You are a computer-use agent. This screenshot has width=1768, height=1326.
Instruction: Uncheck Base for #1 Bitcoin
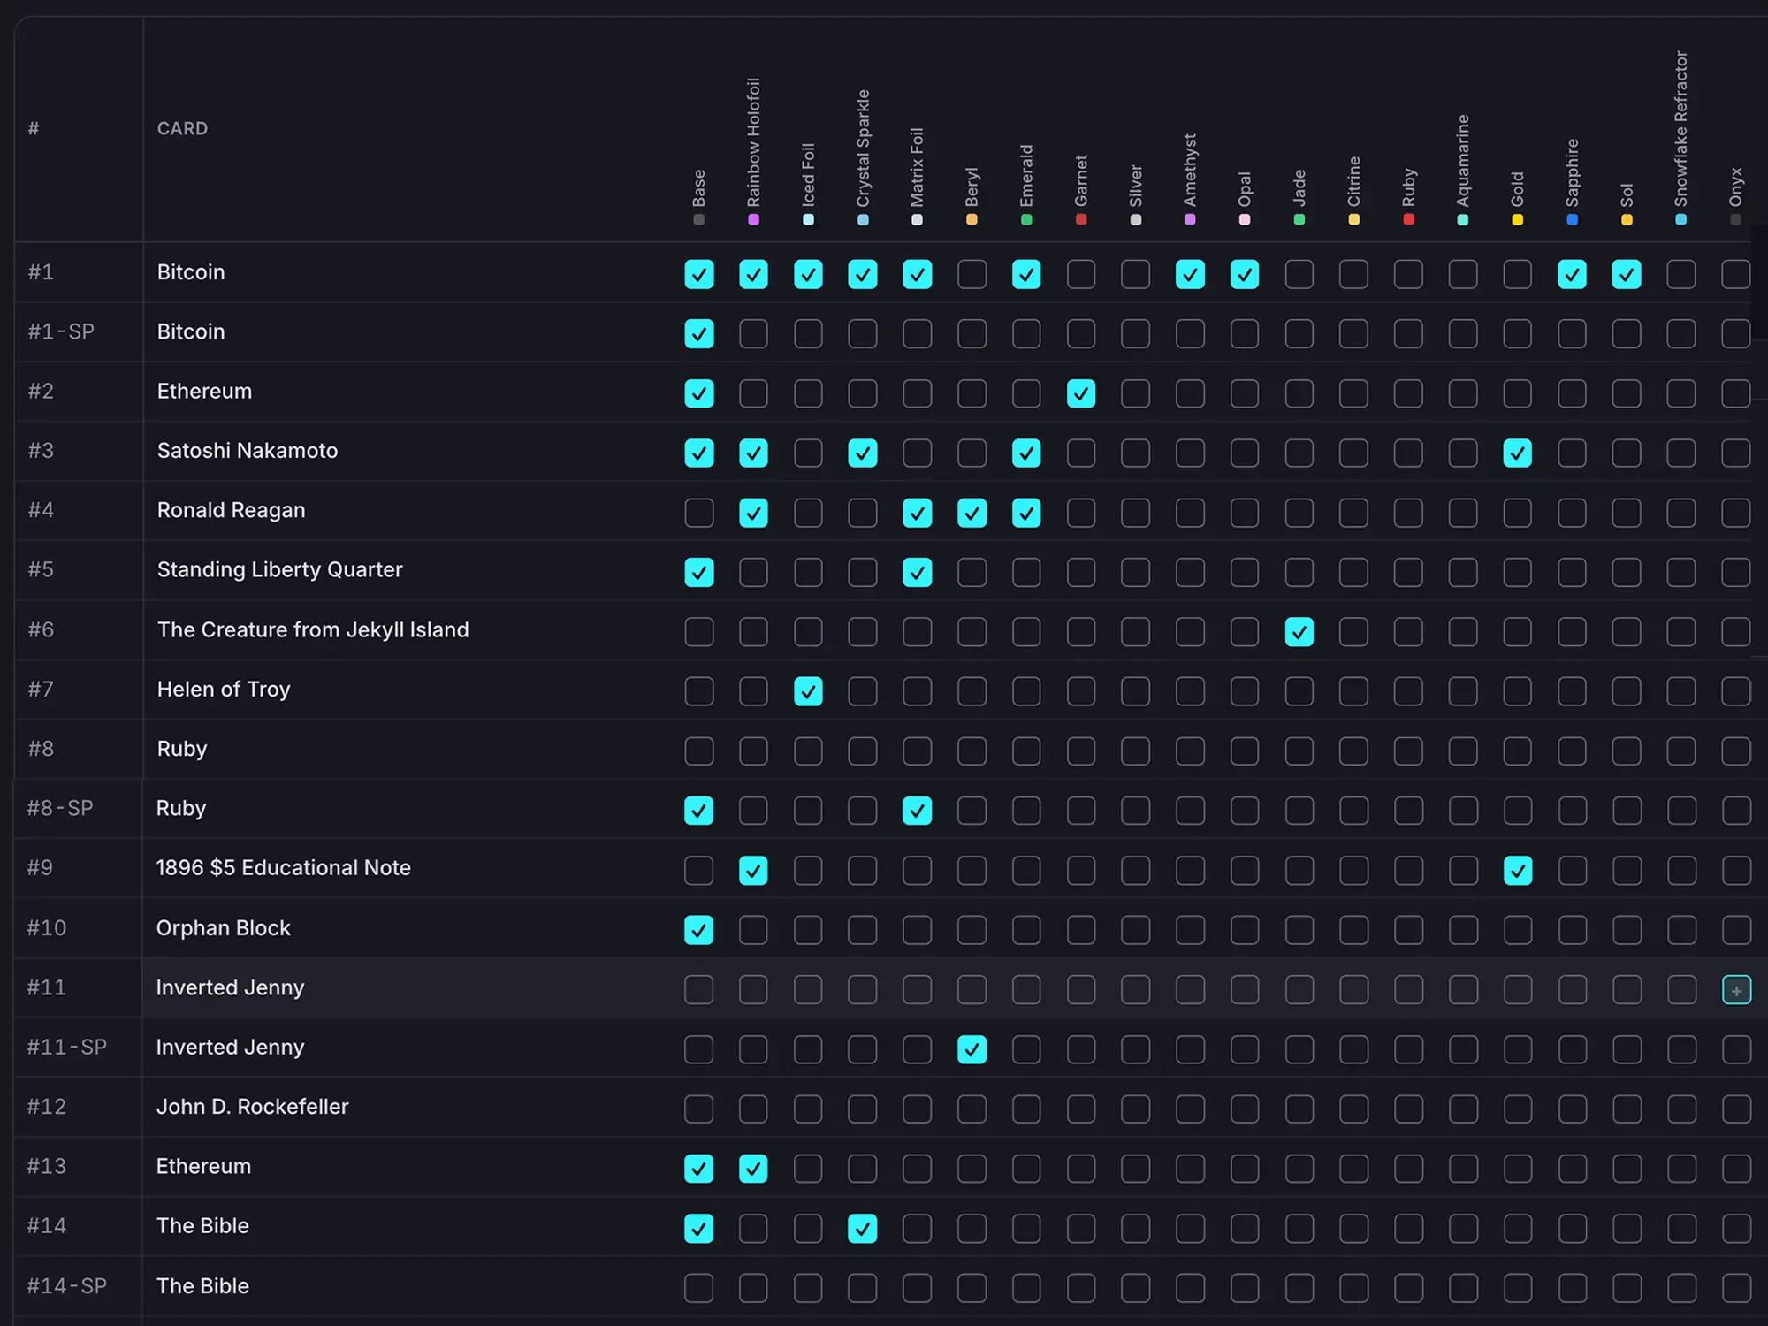698,274
